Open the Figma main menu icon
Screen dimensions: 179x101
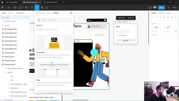pyautogui.click(x=2, y=8)
